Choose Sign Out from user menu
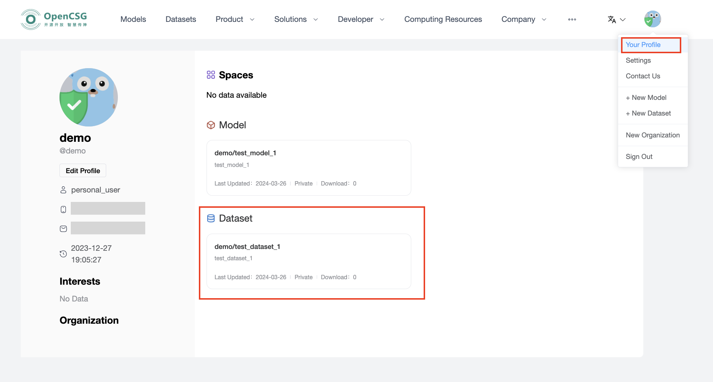Screen dimensions: 713x382 [639, 157]
